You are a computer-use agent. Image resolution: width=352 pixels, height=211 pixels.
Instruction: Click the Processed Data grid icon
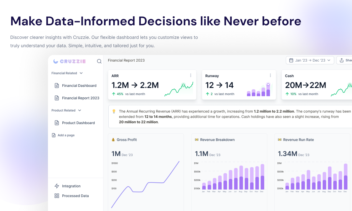(57, 196)
